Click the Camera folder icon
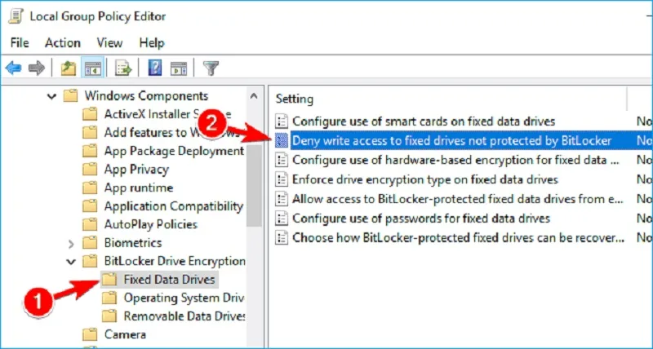653x349 pixels. 90,334
